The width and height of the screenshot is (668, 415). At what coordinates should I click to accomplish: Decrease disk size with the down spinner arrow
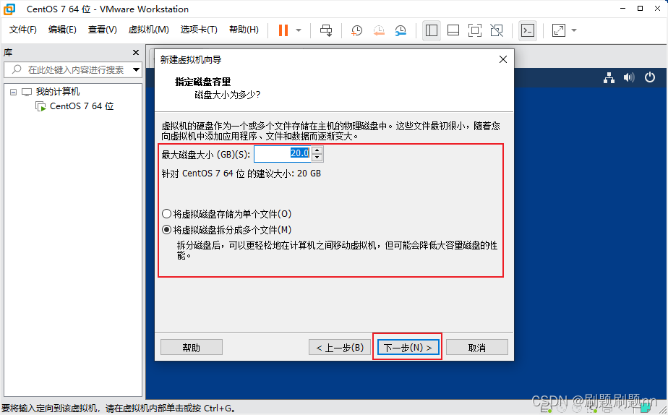pyautogui.click(x=317, y=158)
